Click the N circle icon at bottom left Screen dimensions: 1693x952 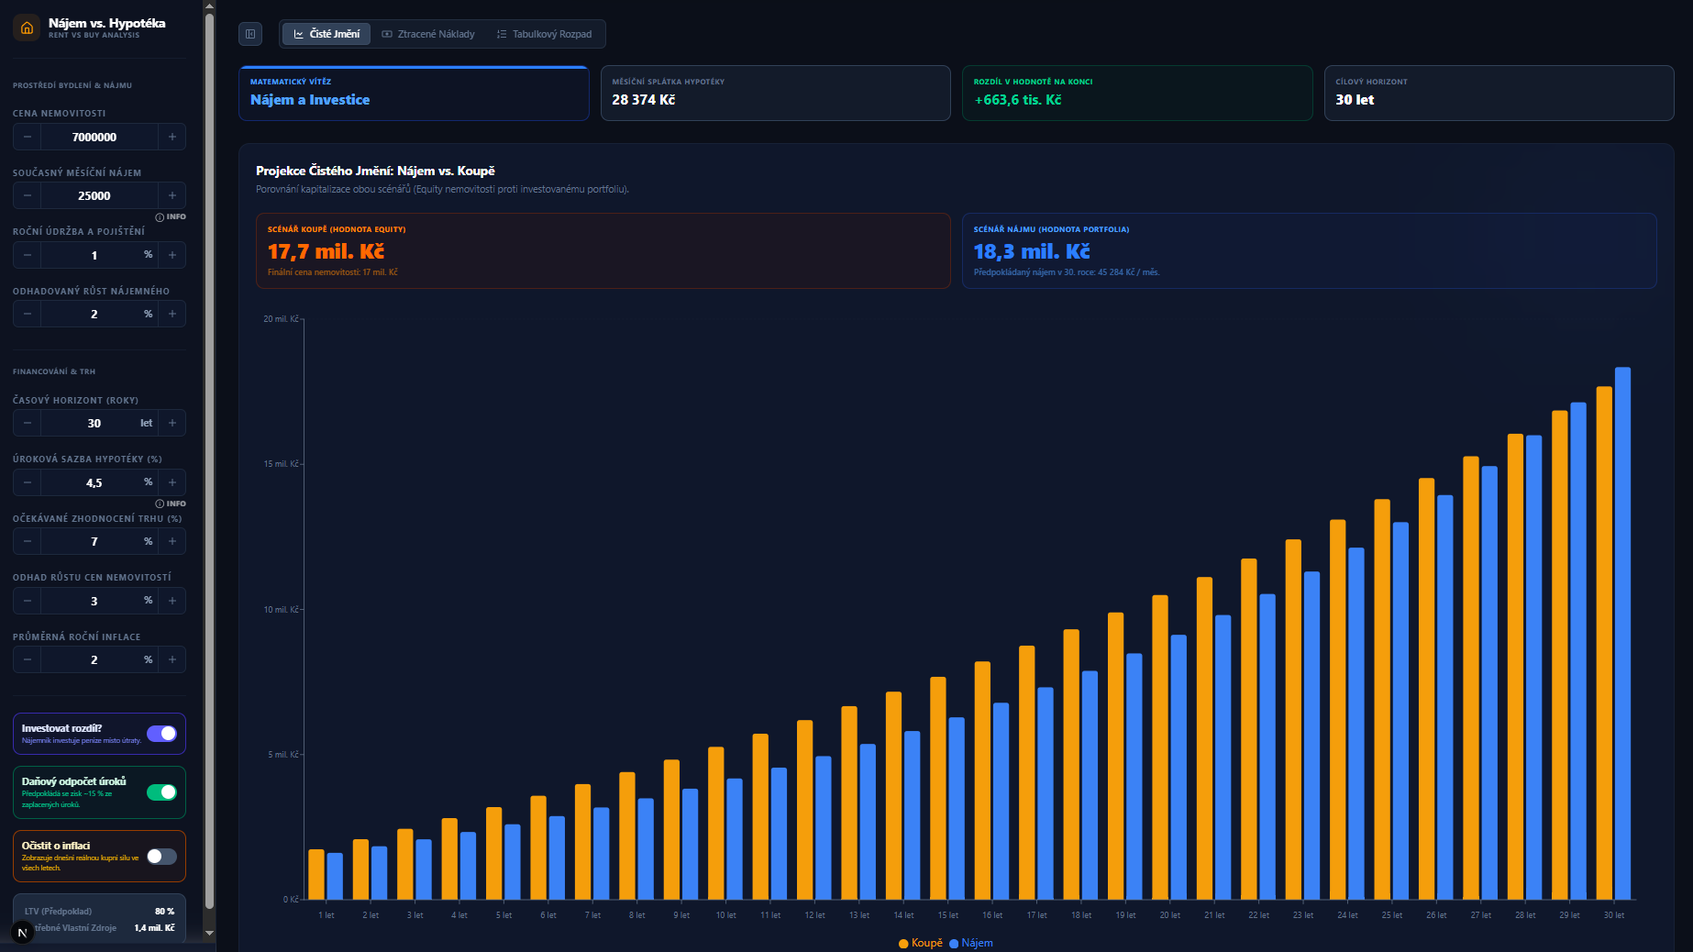click(25, 931)
